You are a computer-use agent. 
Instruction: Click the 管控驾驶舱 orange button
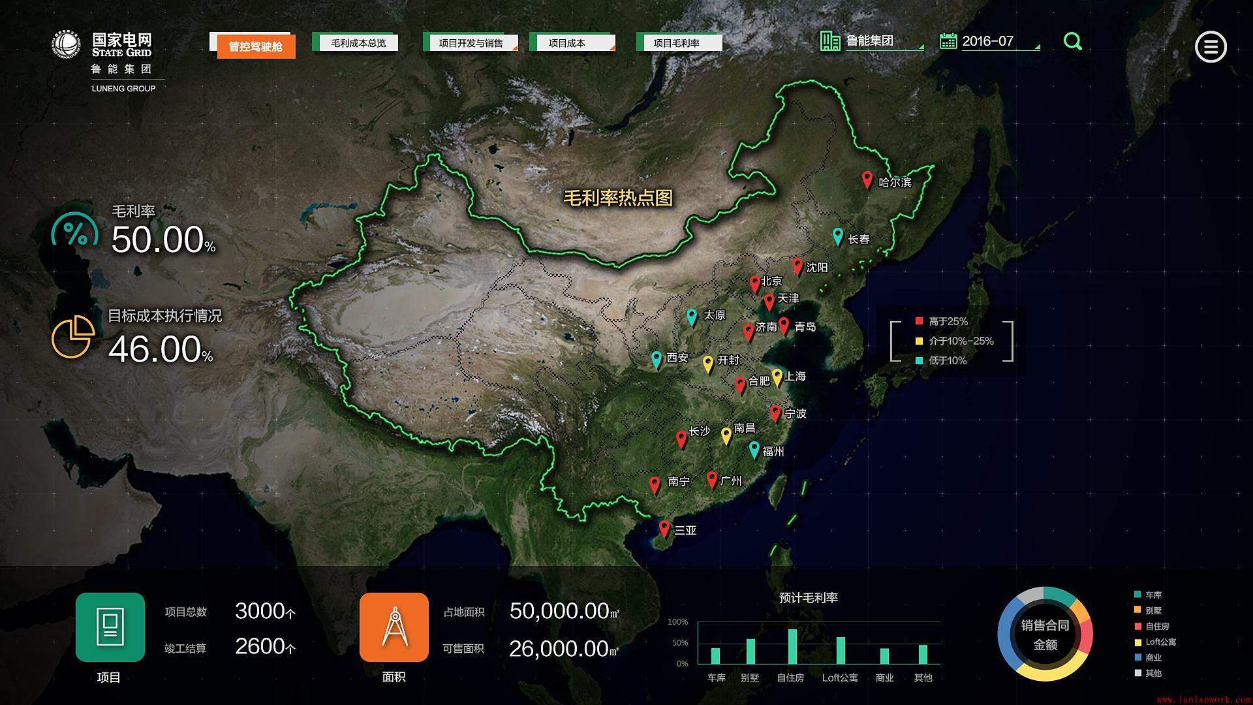pyautogui.click(x=256, y=46)
